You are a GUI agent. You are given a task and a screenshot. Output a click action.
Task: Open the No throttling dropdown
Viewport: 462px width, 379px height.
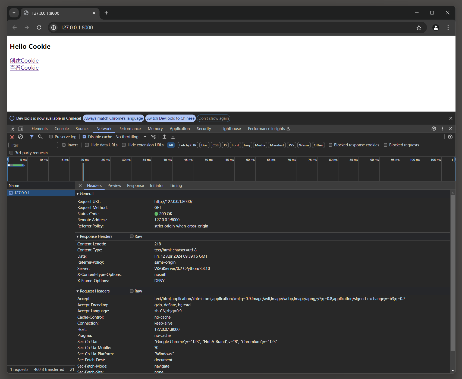pyautogui.click(x=131, y=137)
